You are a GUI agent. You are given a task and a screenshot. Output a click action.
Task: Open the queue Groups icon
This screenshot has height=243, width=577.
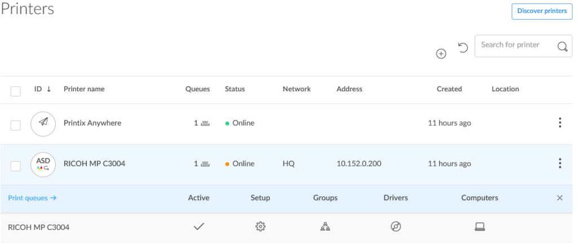(325, 227)
